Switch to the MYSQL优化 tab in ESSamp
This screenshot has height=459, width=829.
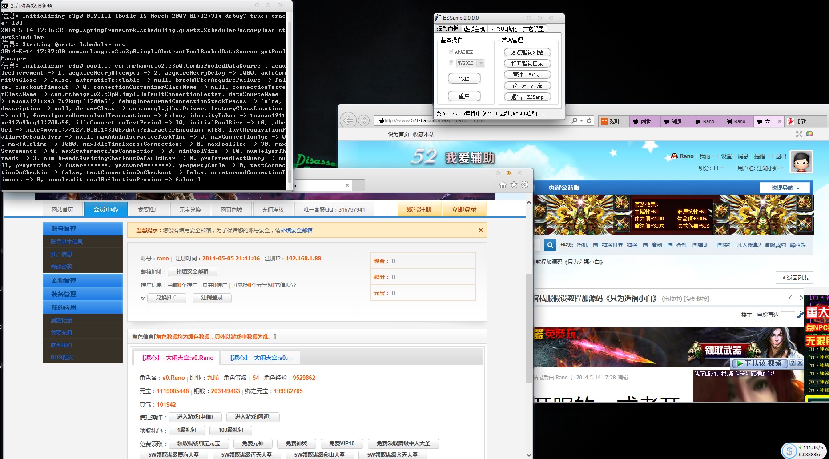tap(504, 28)
